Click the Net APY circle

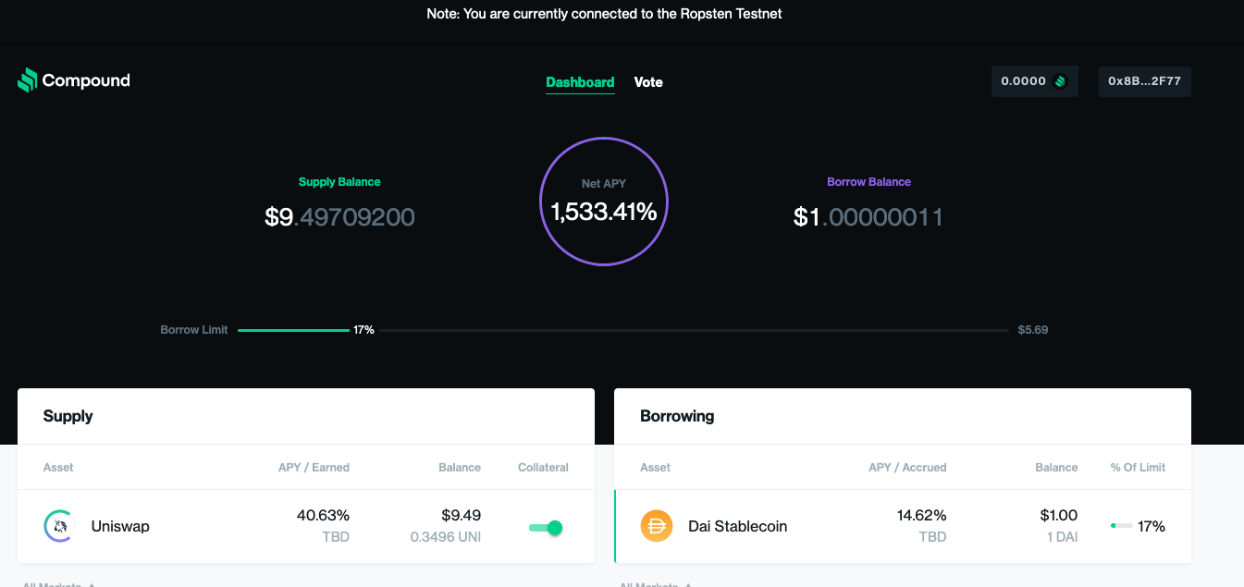pos(604,202)
